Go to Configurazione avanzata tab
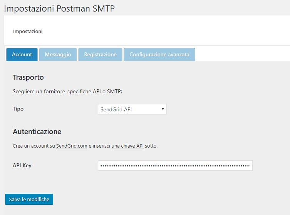Screen dimensions: 290x215 (x=159, y=54)
